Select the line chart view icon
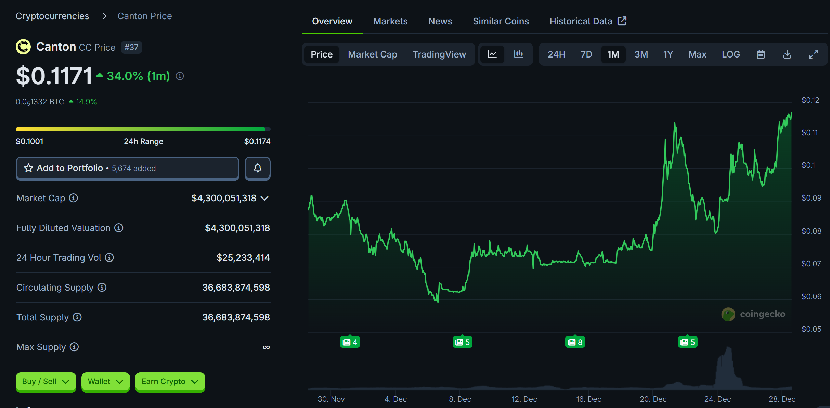 (492, 54)
